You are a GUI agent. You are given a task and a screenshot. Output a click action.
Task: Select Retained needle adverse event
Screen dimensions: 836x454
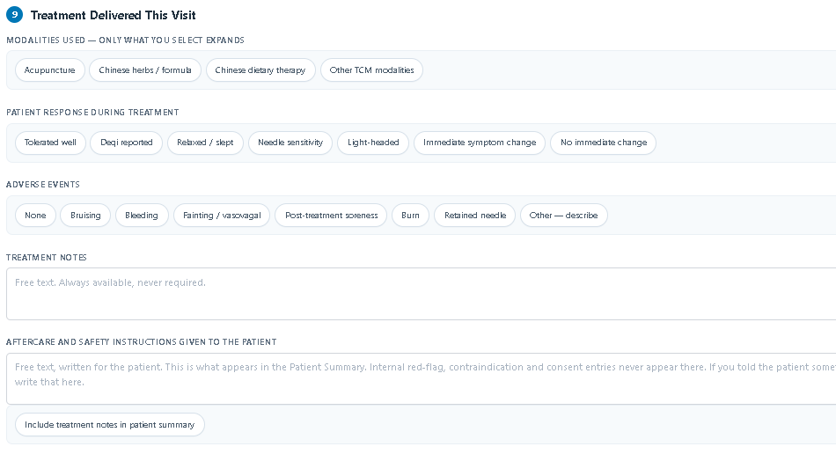coord(475,216)
